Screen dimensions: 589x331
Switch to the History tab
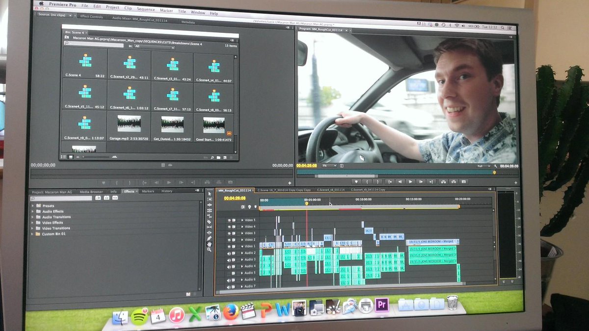[x=167, y=191]
